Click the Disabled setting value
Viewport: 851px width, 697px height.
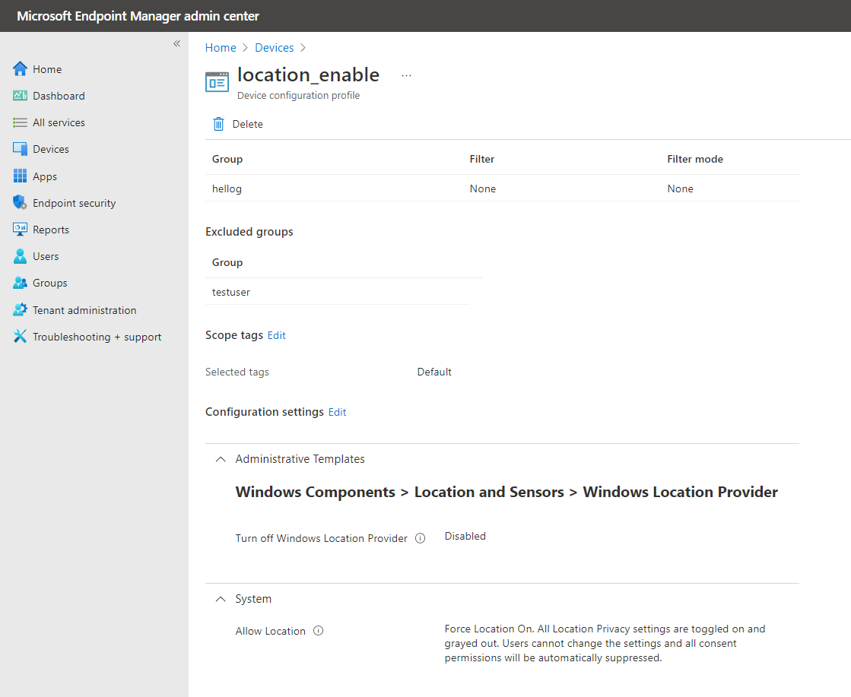(465, 536)
